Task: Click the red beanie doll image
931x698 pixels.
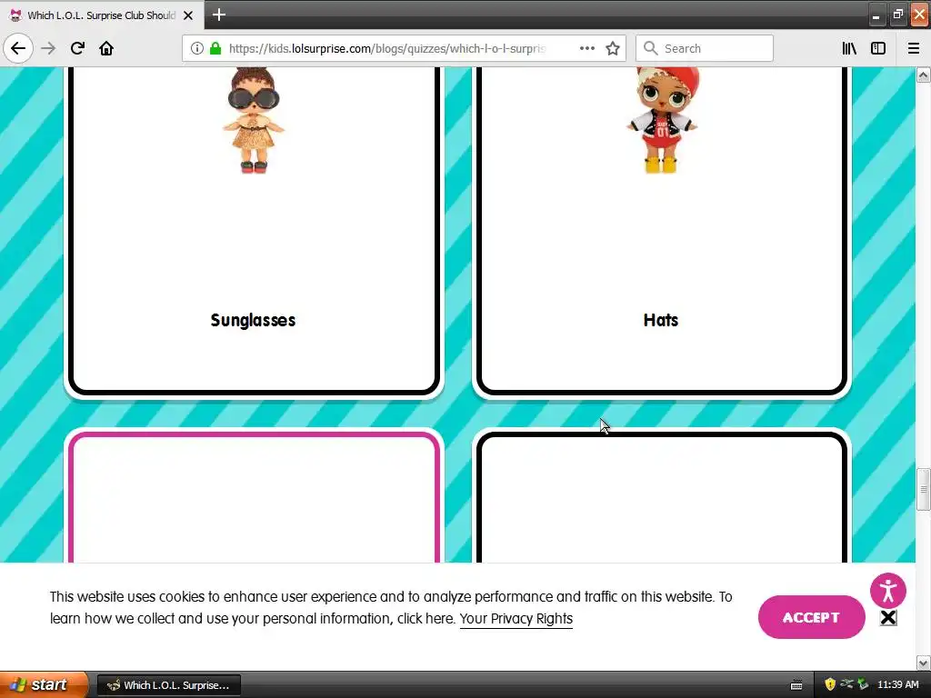Action: click(x=663, y=121)
